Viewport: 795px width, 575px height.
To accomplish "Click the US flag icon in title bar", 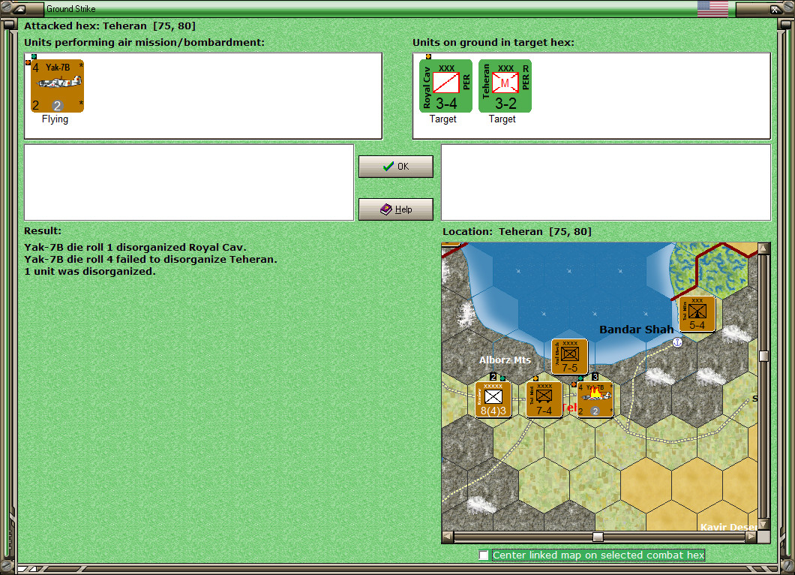I will point(712,8).
